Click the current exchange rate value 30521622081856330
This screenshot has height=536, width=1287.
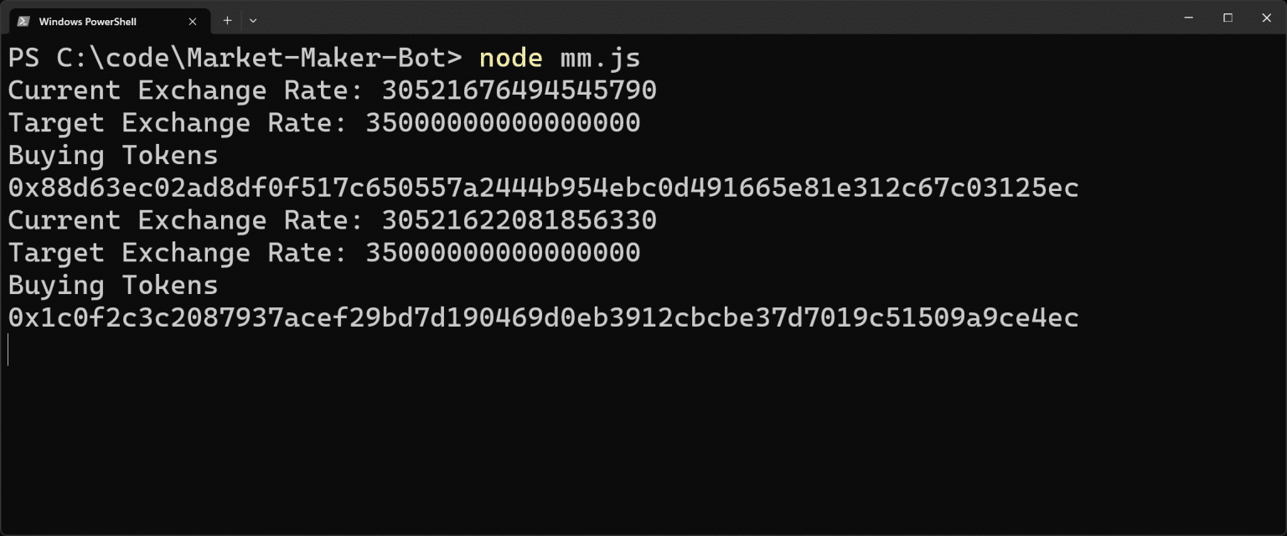[x=519, y=220]
